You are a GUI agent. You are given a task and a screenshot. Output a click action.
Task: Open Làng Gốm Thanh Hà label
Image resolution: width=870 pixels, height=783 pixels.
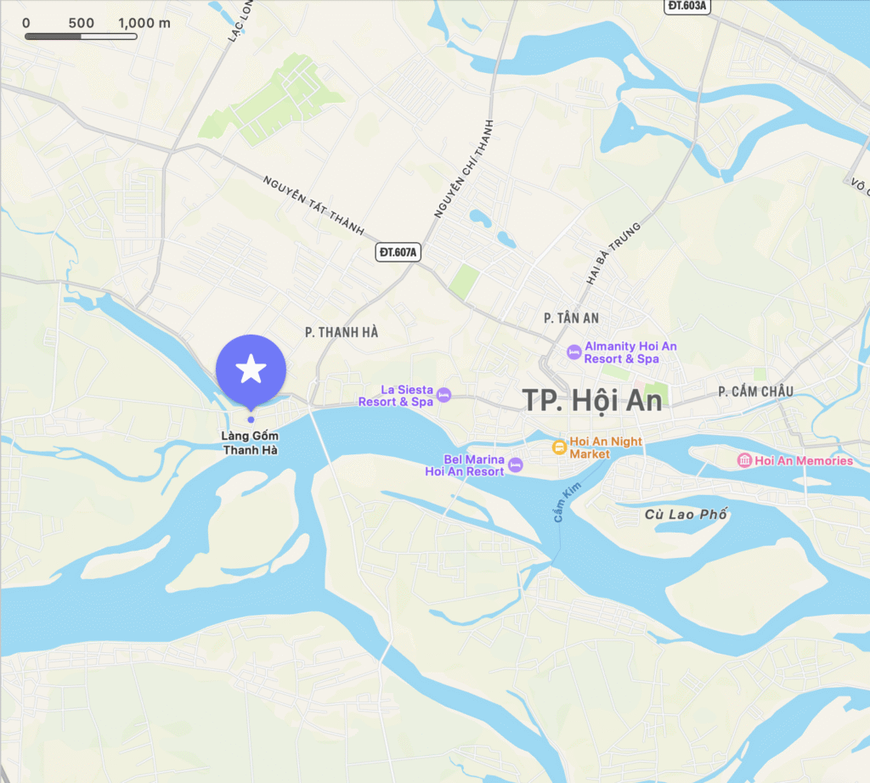251,443
